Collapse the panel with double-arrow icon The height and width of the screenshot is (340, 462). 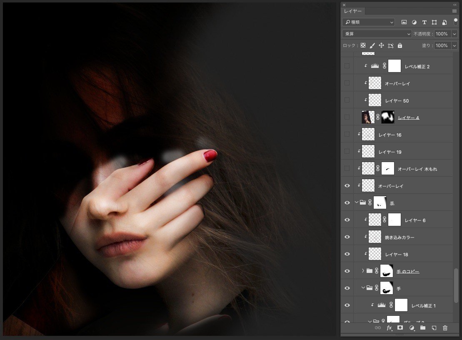tap(455, 5)
